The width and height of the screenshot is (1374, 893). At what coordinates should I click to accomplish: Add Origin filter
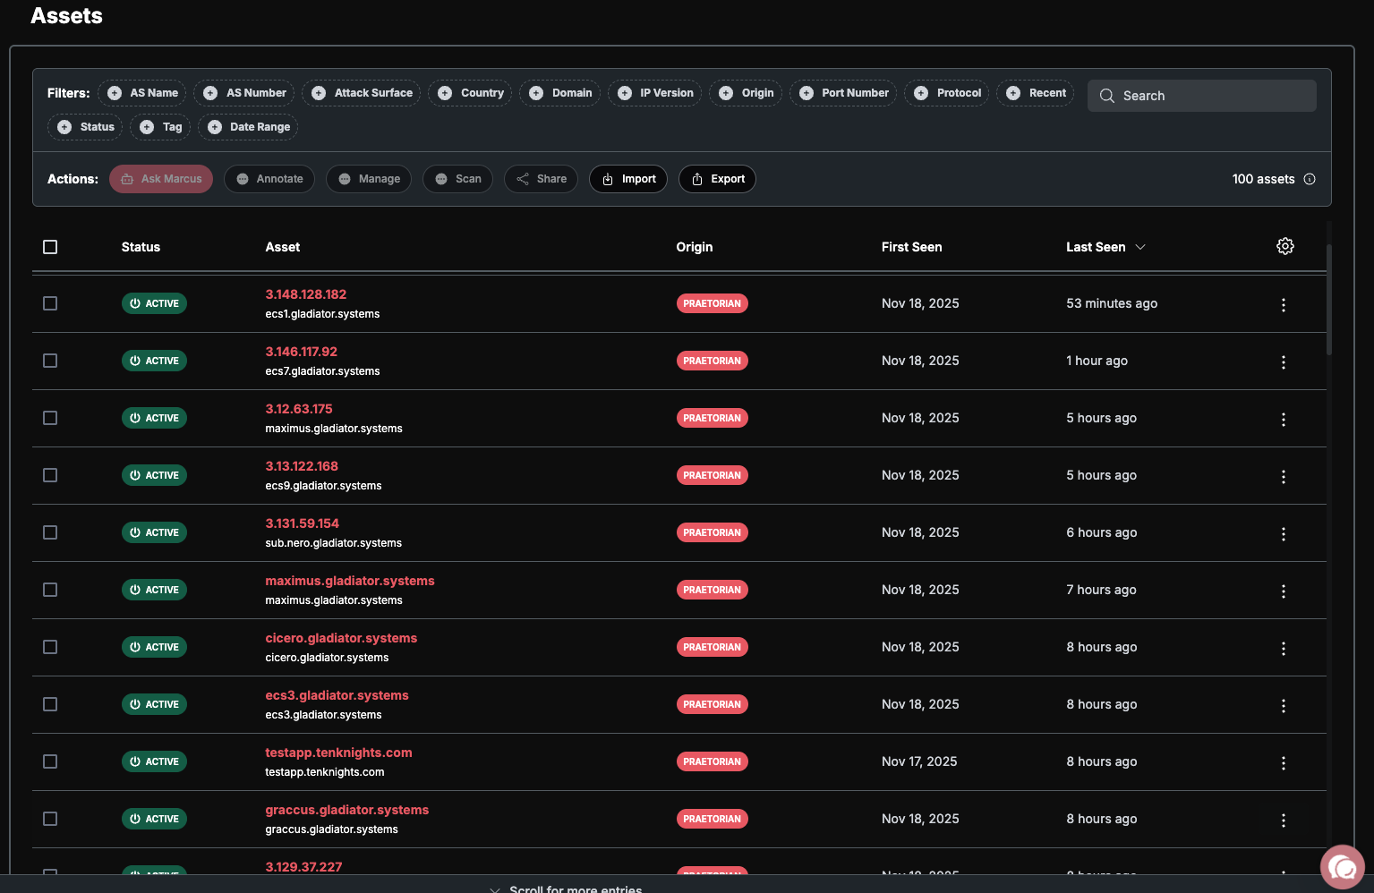coord(746,93)
